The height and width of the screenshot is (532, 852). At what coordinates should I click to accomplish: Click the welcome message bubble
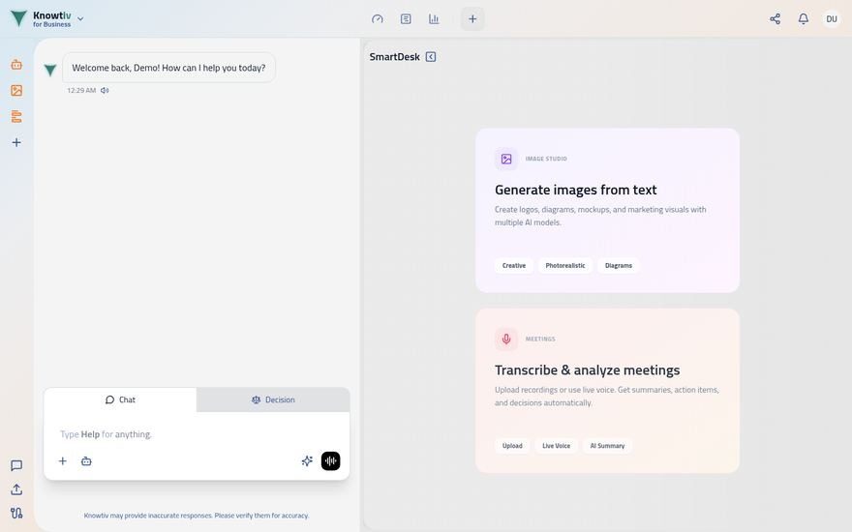click(x=169, y=68)
